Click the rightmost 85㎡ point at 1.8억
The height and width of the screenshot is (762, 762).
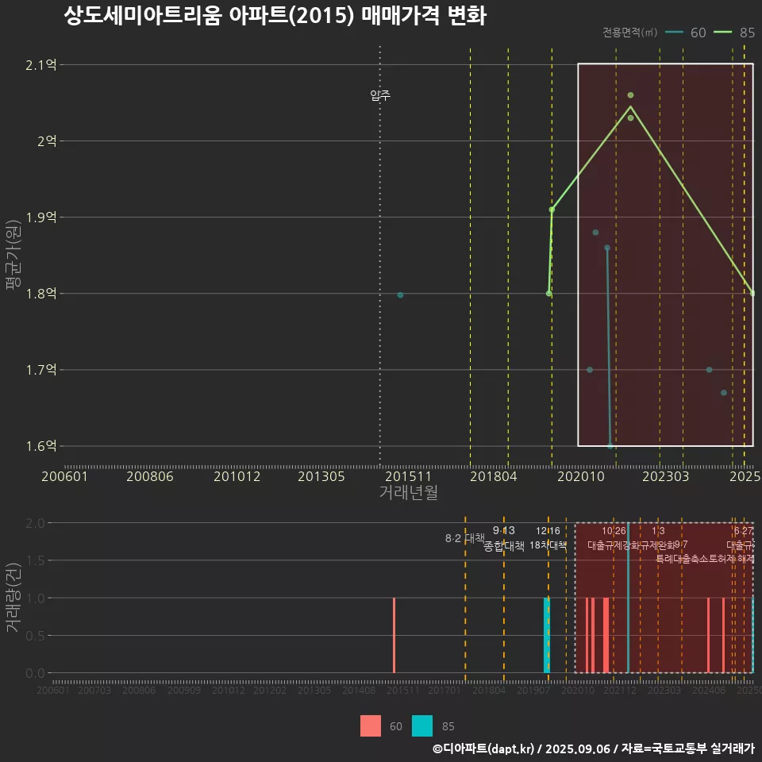coord(752,294)
